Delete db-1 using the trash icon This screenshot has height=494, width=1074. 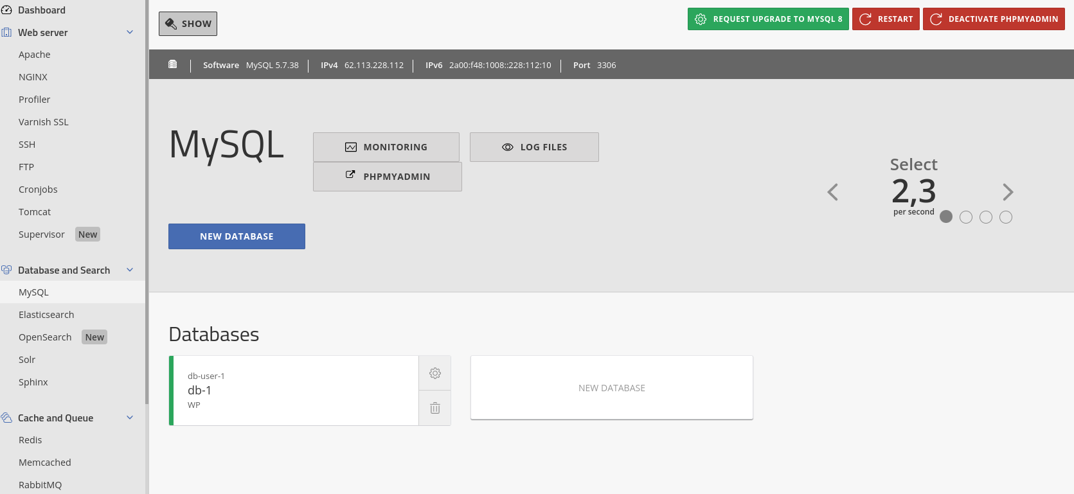[435, 408]
